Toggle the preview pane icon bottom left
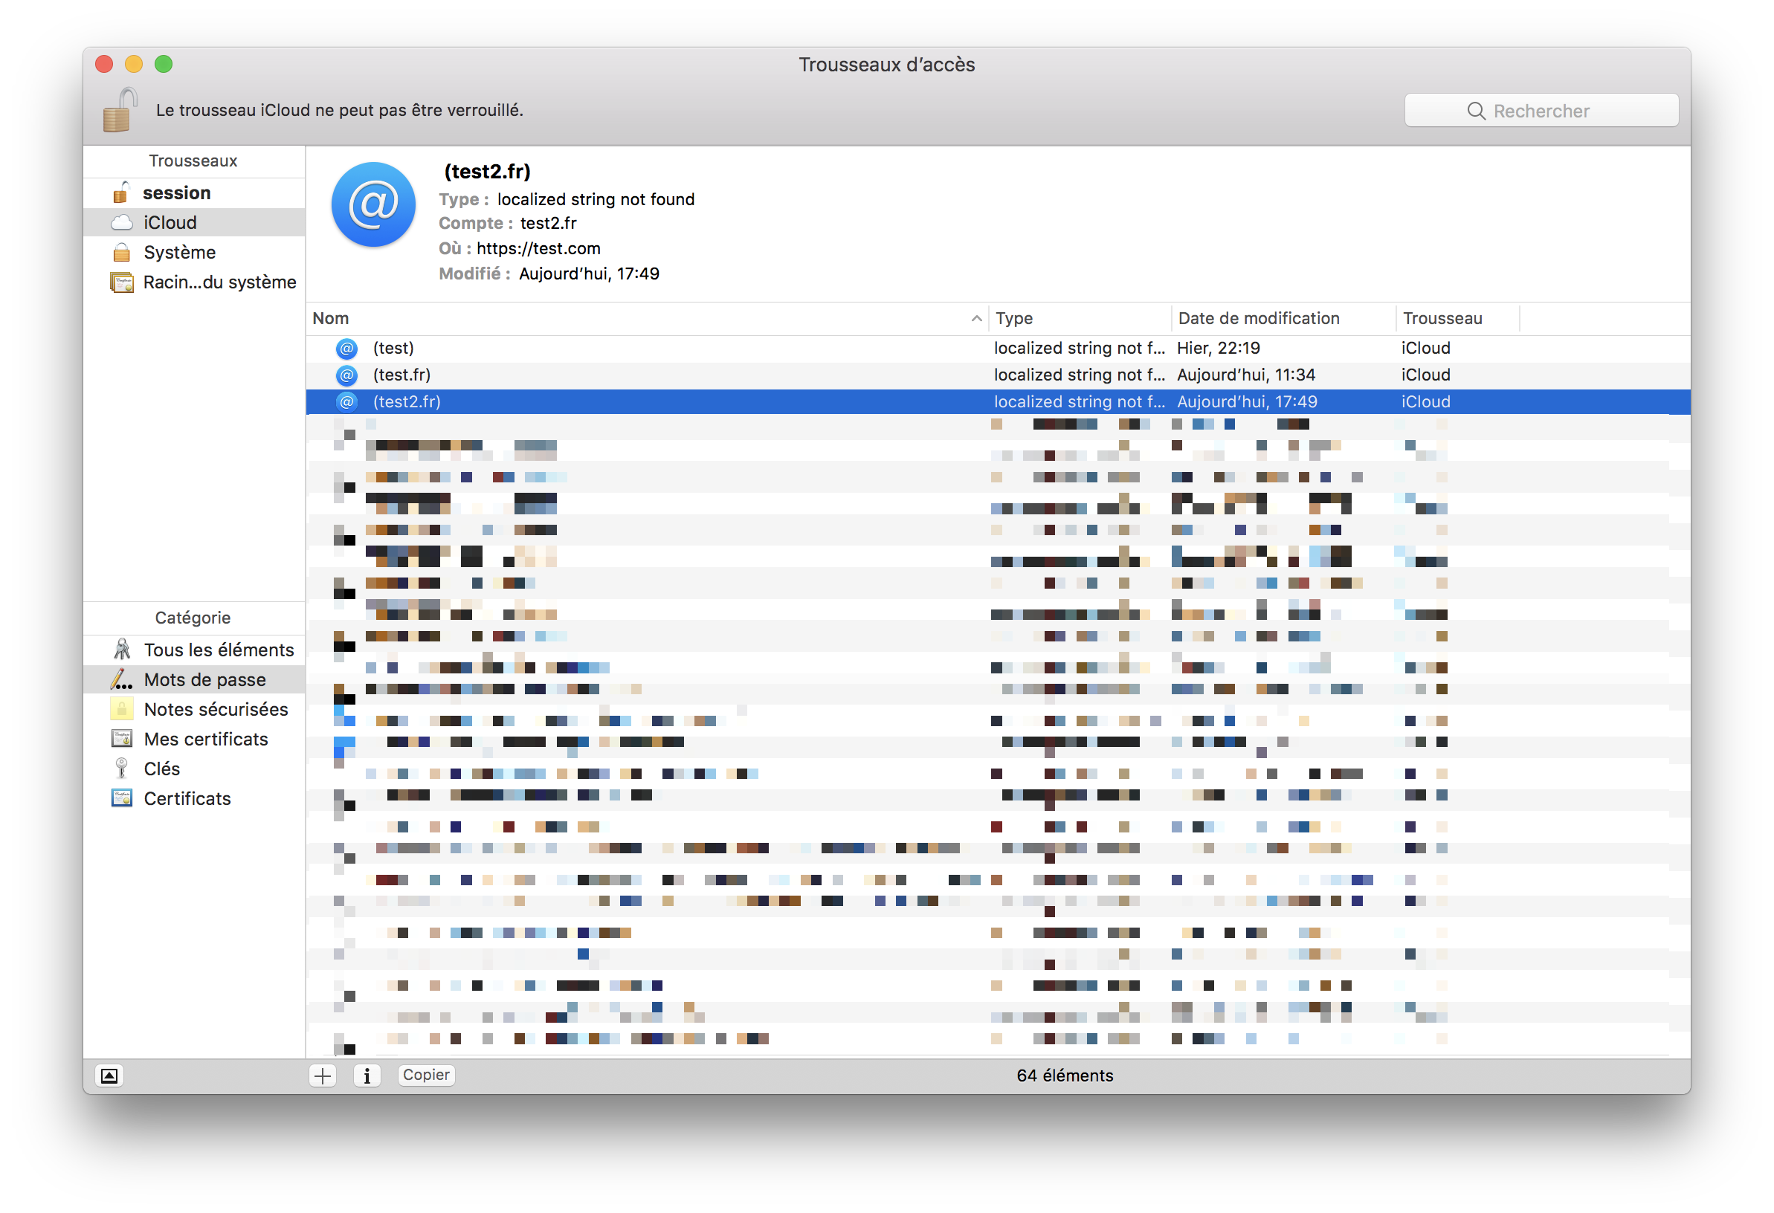The image size is (1774, 1213). (109, 1075)
